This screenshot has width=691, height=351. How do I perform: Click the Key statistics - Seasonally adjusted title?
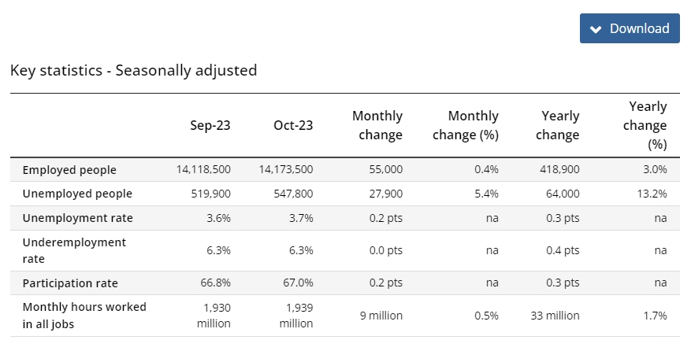pyautogui.click(x=134, y=70)
